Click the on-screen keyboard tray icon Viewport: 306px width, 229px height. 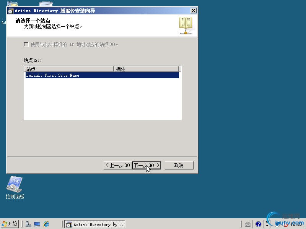(248, 224)
